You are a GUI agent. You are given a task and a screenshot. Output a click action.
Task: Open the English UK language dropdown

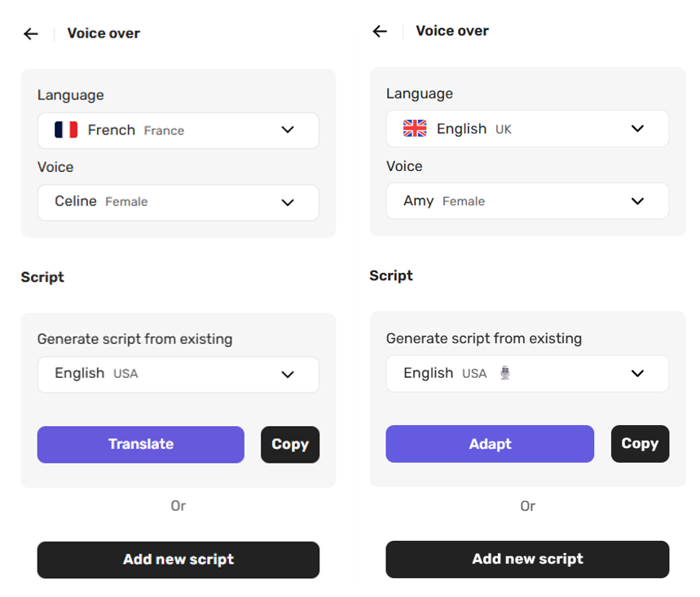[x=526, y=129]
